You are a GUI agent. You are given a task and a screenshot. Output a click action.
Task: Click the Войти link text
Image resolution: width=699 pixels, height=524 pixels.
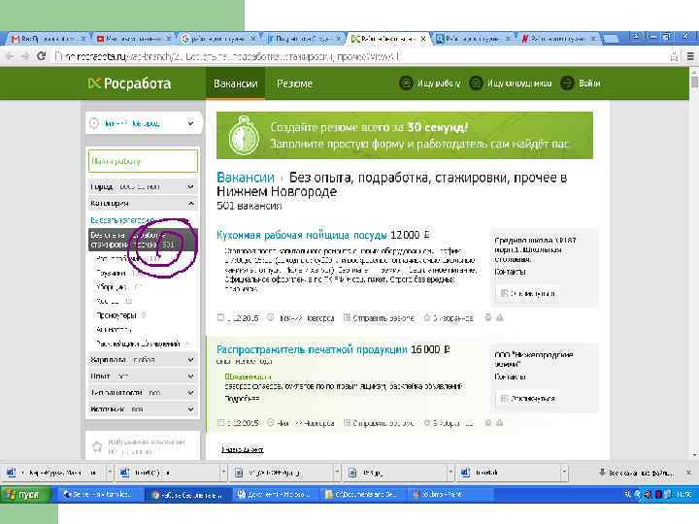pyautogui.click(x=589, y=83)
